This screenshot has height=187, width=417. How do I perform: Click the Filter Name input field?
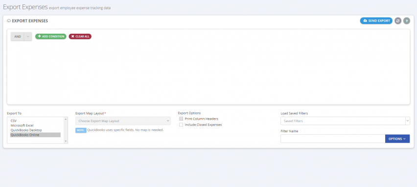pos(333,139)
